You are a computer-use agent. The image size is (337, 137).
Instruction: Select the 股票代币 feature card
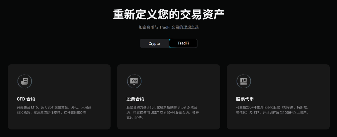pos(278,97)
